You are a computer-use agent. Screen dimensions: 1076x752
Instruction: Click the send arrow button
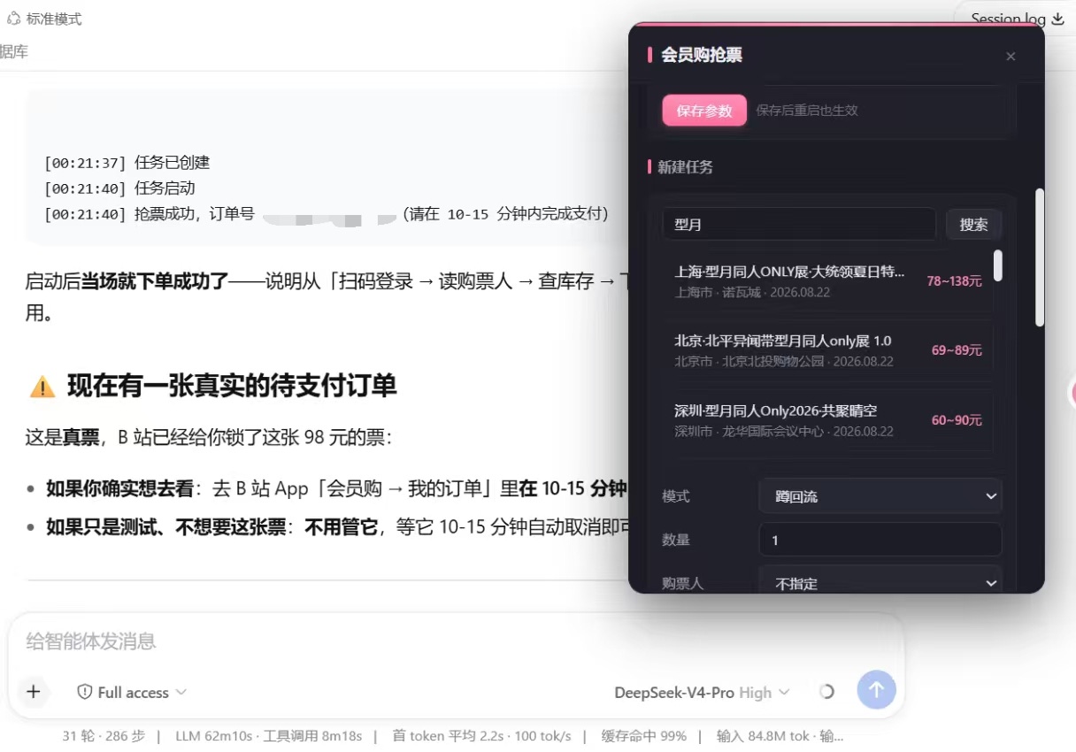876,690
